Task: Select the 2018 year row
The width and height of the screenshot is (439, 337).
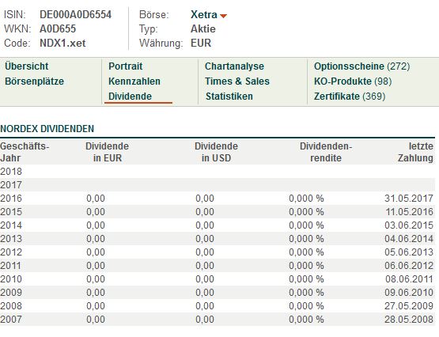Action: pos(218,172)
